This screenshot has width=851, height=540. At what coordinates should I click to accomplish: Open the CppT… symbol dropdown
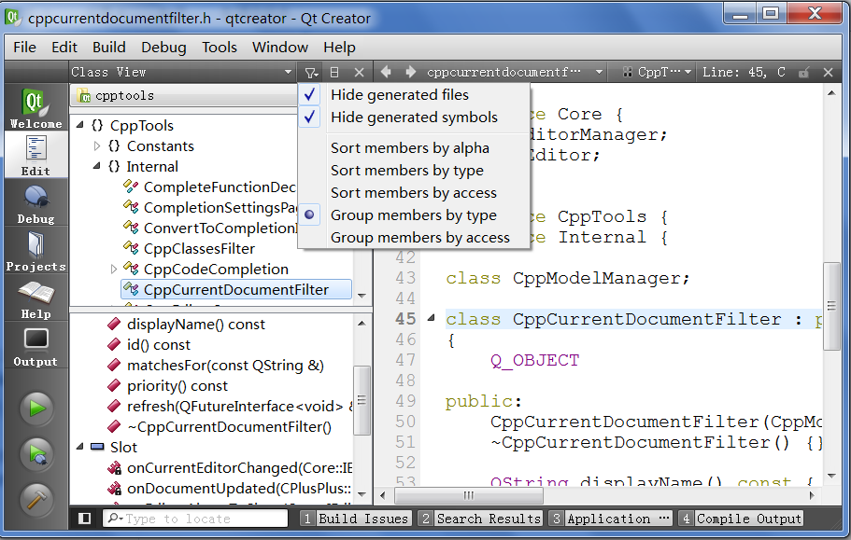tap(657, 72)
